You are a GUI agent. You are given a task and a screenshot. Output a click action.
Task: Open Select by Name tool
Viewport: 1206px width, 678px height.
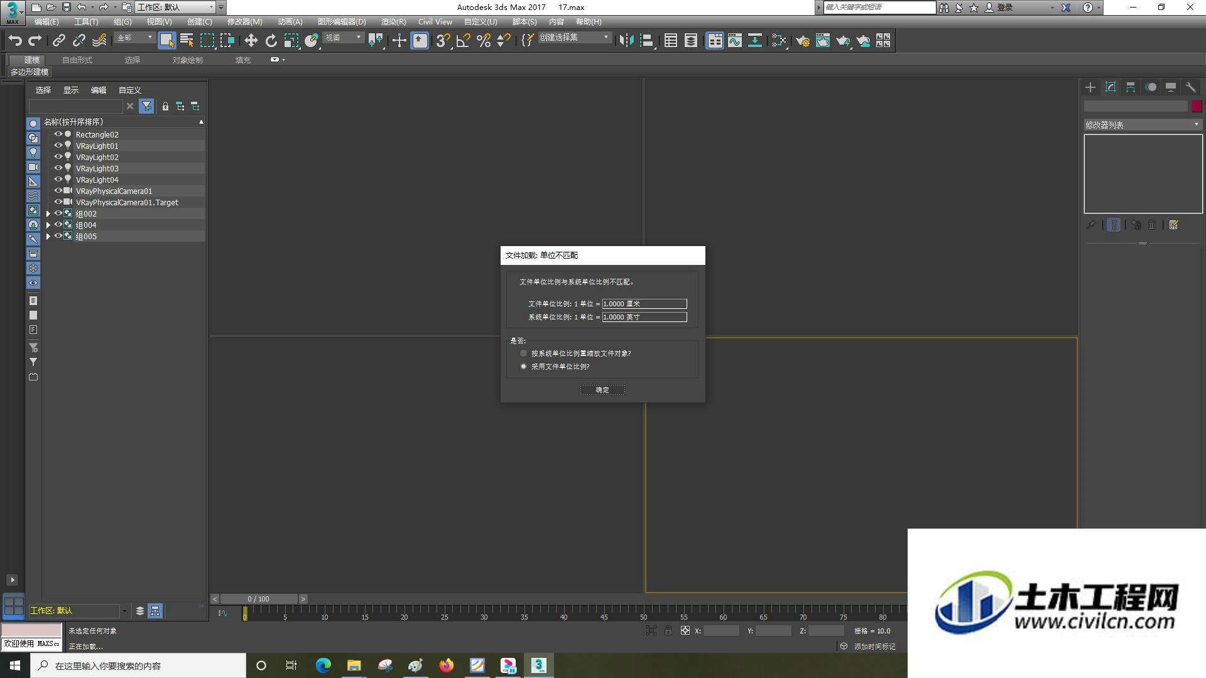click(x=187, y=41)
